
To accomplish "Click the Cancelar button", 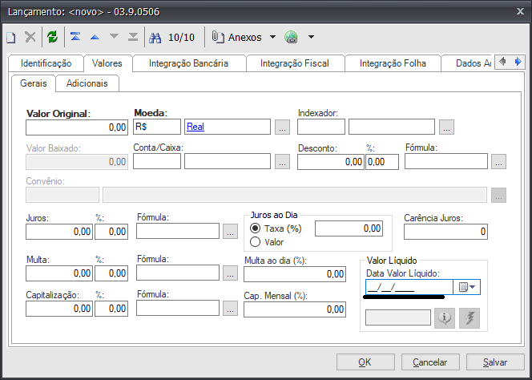I will pyautogui.click(x=430, y=362).
